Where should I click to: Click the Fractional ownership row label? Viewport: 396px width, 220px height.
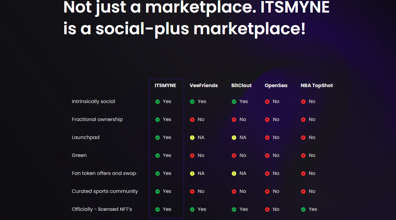click(97, 119)
